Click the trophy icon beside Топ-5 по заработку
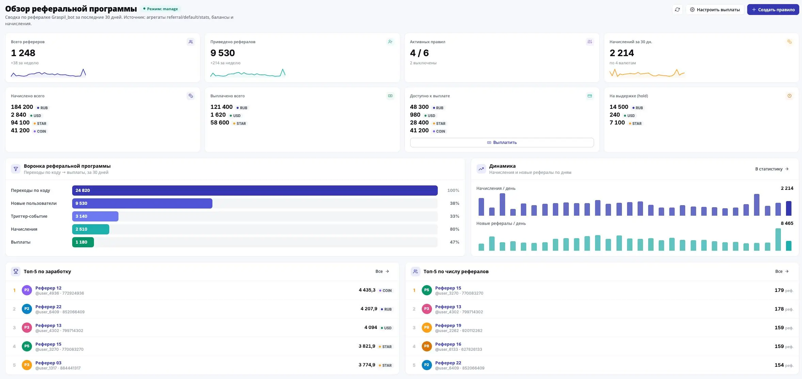The image size is (802, 379). 16,271
